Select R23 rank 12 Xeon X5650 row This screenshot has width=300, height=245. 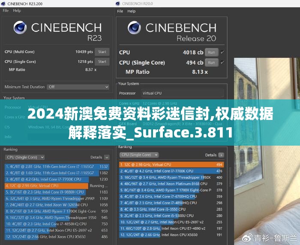[x=57, y=237]
